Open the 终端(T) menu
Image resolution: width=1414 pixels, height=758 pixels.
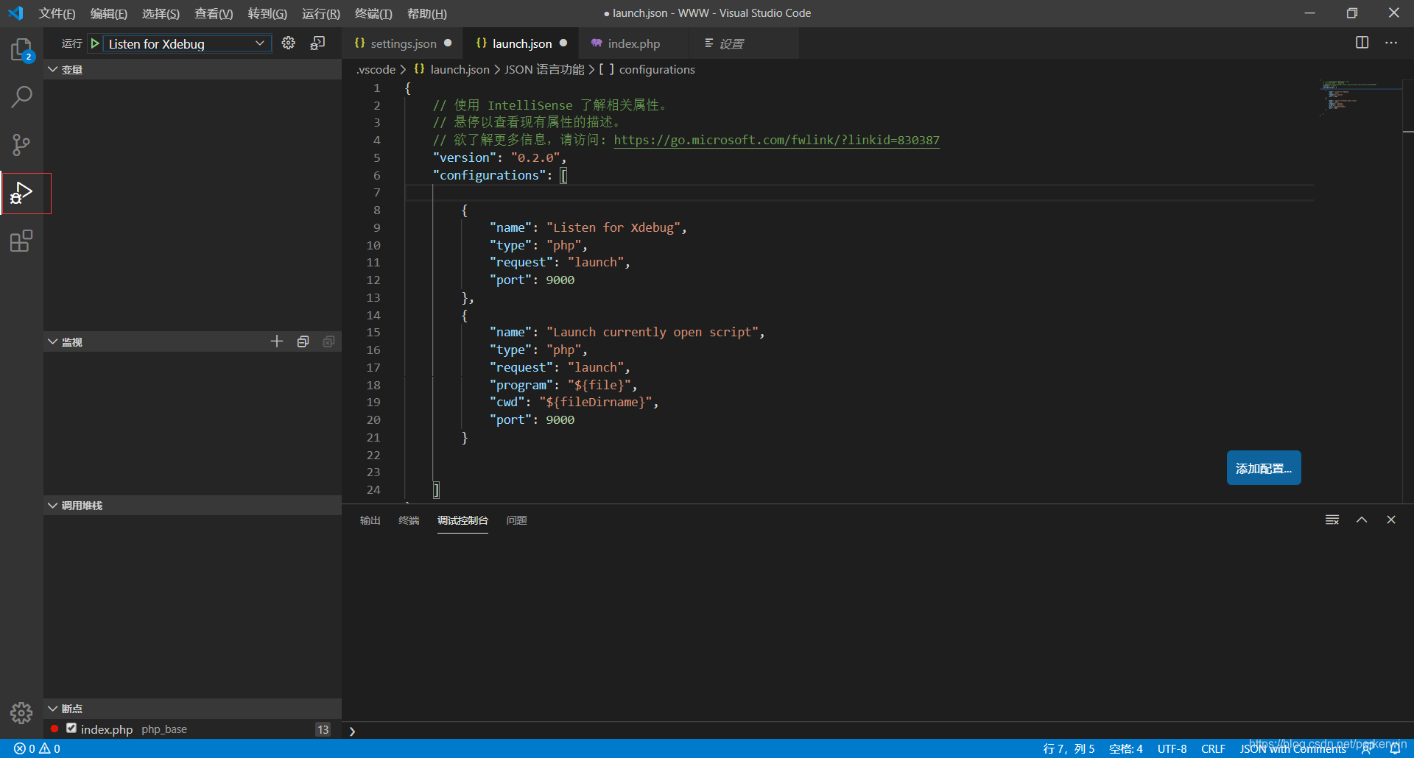point(373,13)
